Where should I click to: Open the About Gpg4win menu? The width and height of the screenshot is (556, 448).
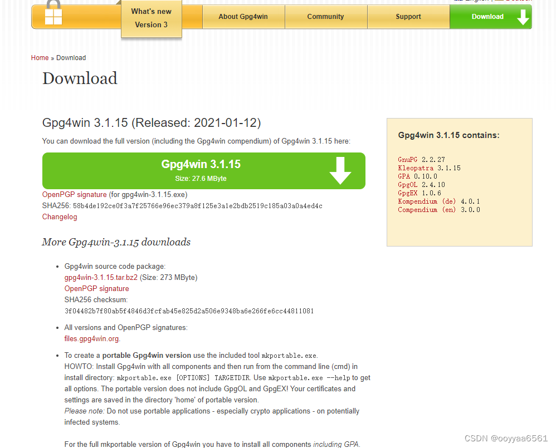pos(243,17)
